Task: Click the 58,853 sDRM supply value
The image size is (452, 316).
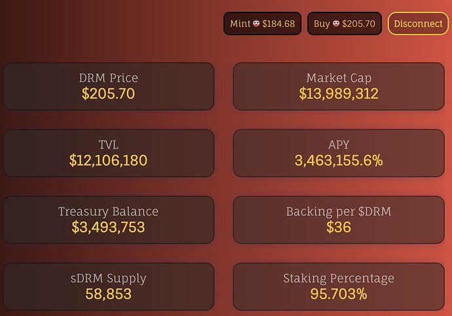Action: point(108,294)
